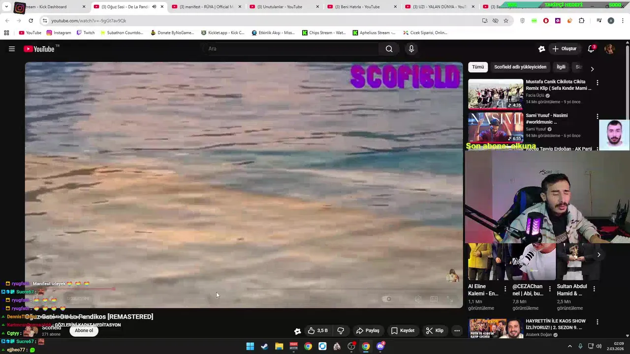Open video settings gear in player

[x=418, y=298]
